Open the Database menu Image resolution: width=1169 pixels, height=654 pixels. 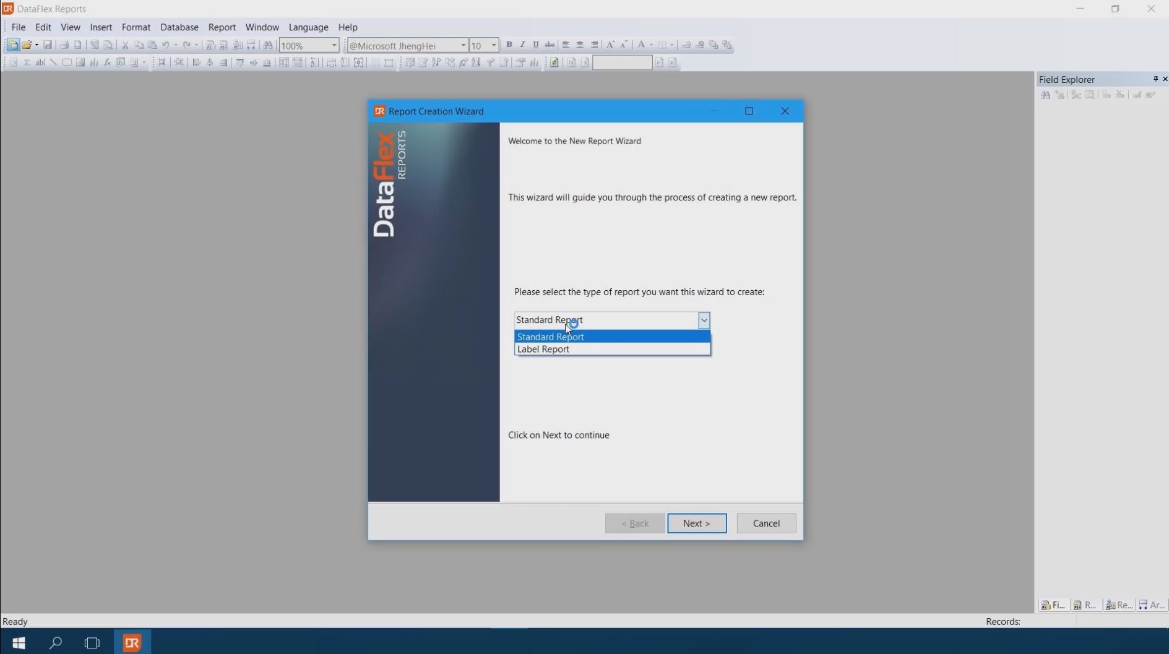[179, 27]
